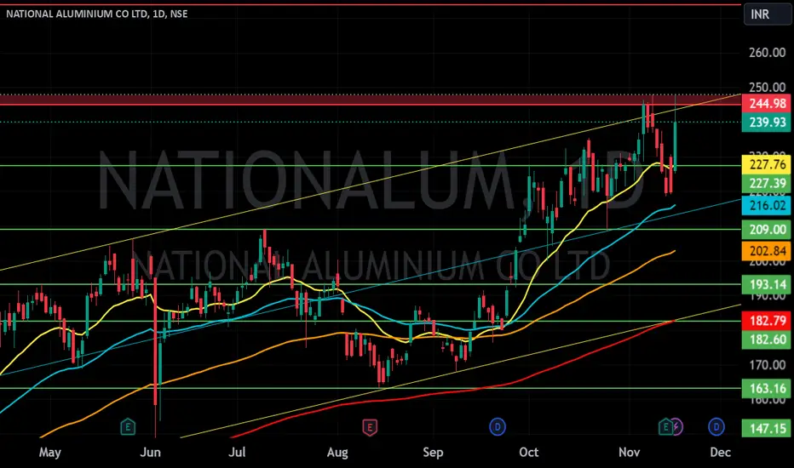This screenshot has width=794, height=468.
Task: Click the 170.00 price axis value
Action: point(767,365)
